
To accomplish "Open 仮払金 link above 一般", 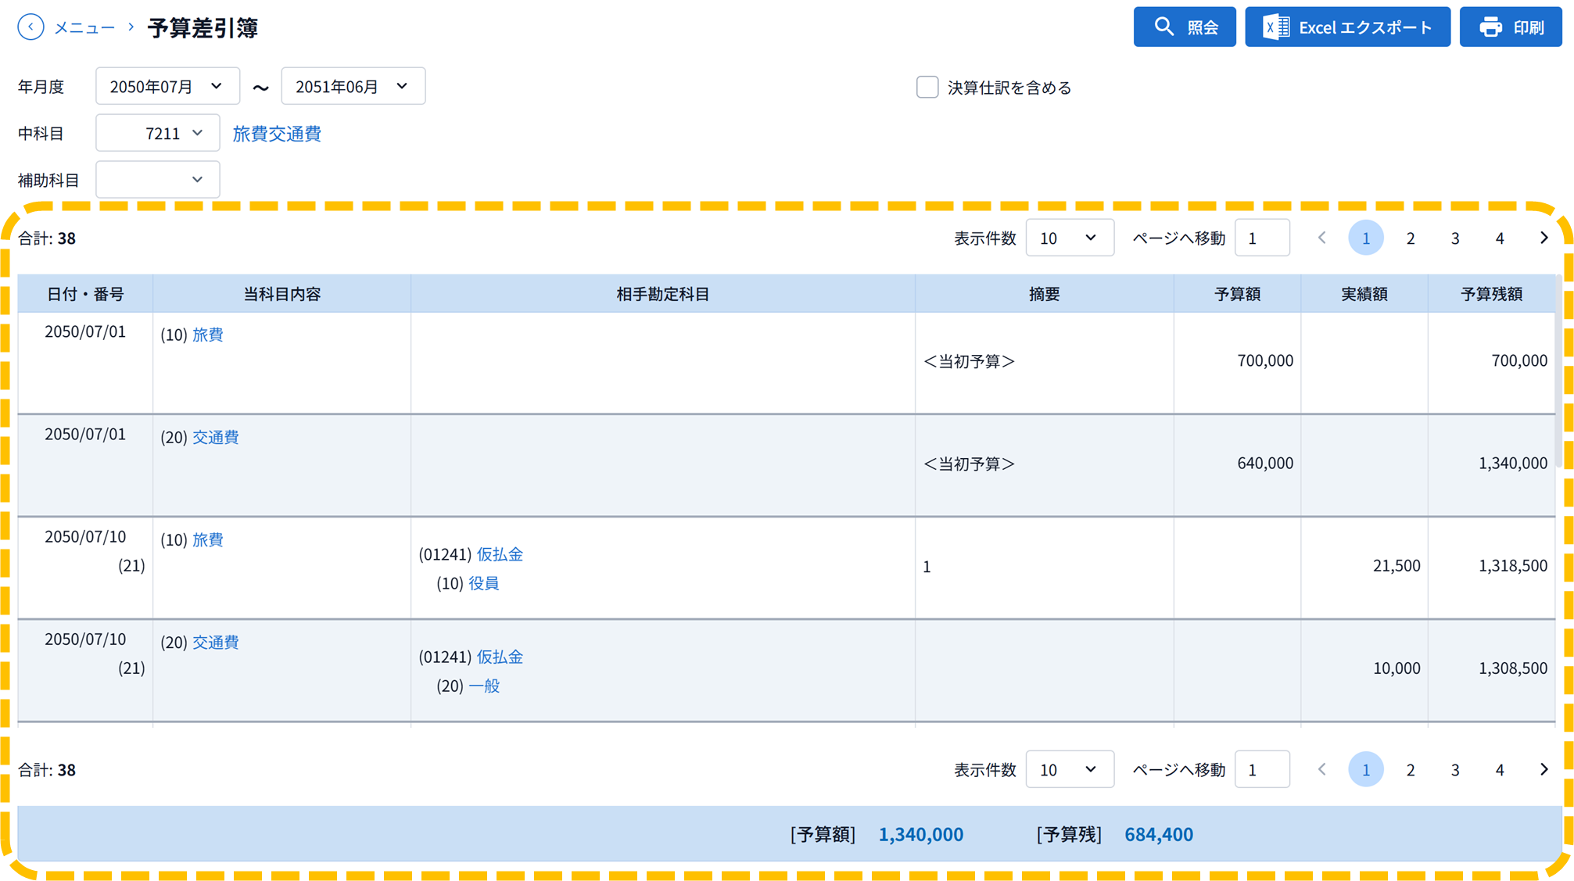I will tap(500, 657).
